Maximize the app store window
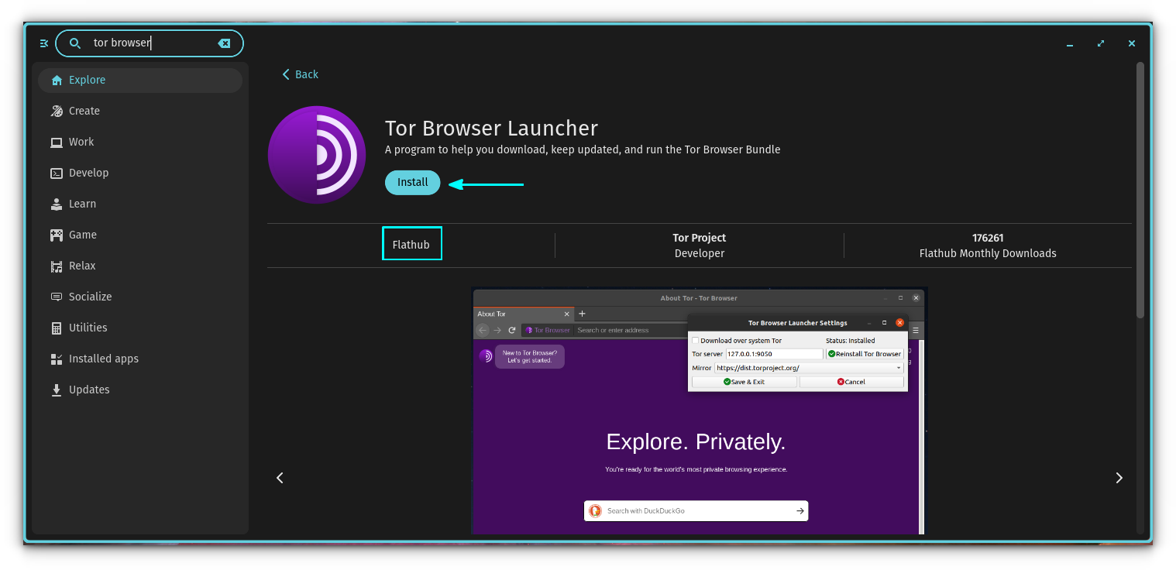 point(1101,44)
